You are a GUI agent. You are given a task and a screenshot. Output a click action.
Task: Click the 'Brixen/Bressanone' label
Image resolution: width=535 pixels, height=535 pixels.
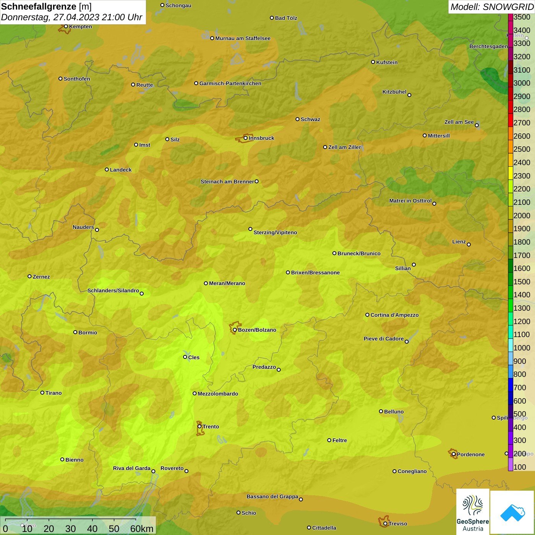(315, 272)
